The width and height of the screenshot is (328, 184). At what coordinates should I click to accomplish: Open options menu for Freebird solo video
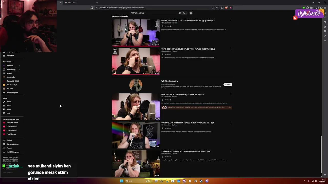[230, 20]
